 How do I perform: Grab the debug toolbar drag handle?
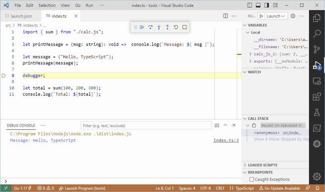pos(135,27)
